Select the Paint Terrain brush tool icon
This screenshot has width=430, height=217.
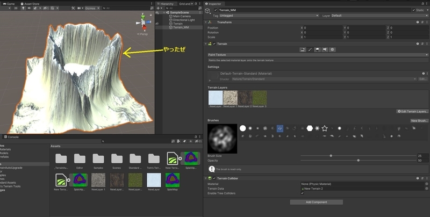(x=310, y=49)
